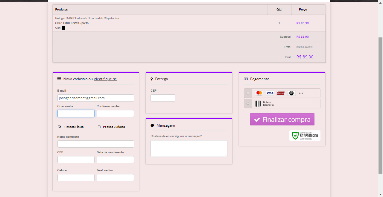Image resolution: width=383 pixels, height=197 pixels.
Task: Check the Pessoa Física checkbox
Action: pyautogui.click(x=60, y=127)
